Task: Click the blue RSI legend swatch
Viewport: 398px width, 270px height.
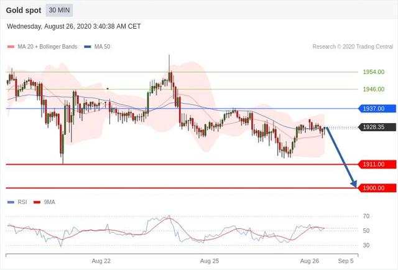Action: coord(11,202)
